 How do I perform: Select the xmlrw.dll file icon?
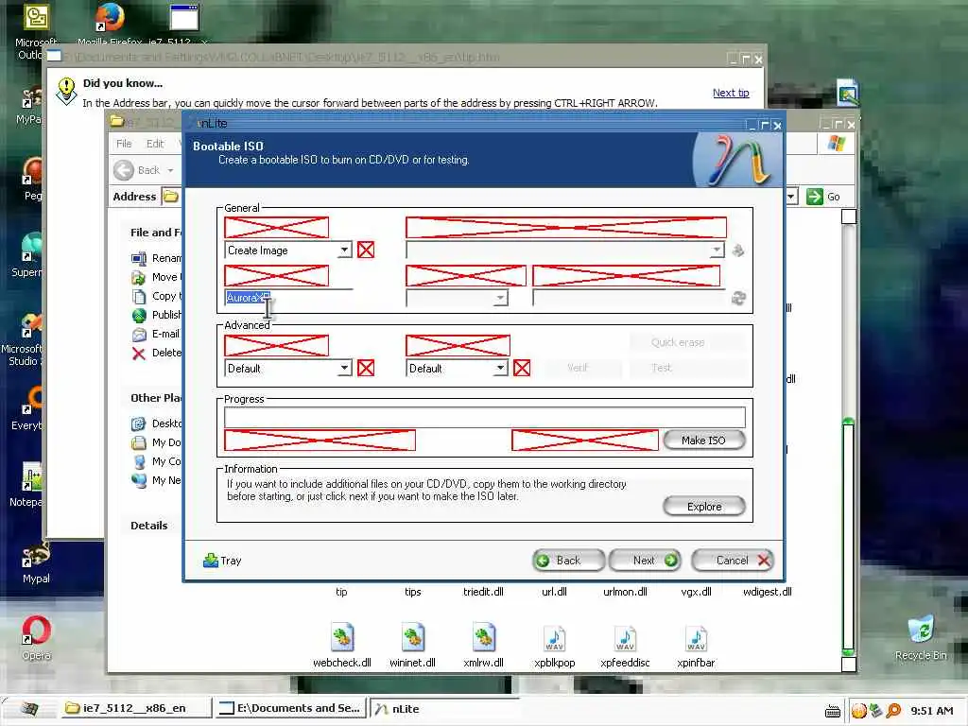click(484, 638)
